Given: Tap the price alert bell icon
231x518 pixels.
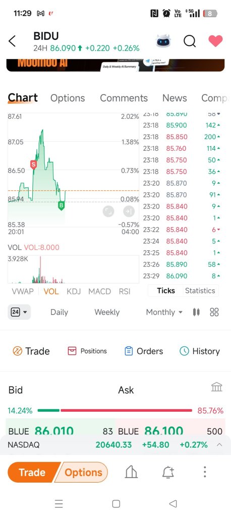Looking at the screenshot, I should point(168,472).
